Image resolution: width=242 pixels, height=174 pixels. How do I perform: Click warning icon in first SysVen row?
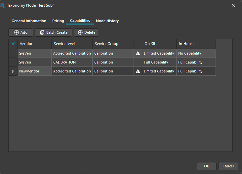coord(138,53)
